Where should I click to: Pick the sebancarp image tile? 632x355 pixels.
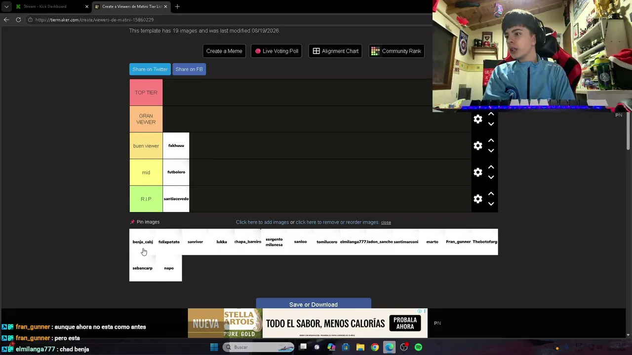(143, 268)
